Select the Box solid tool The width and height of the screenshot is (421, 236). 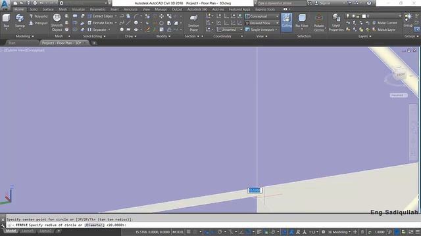pyautogui.click(x=6, y=21)
